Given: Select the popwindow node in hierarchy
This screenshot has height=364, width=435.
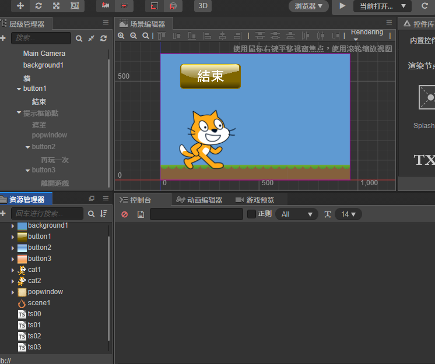Looking at the screenshot, I should (50, 135).
